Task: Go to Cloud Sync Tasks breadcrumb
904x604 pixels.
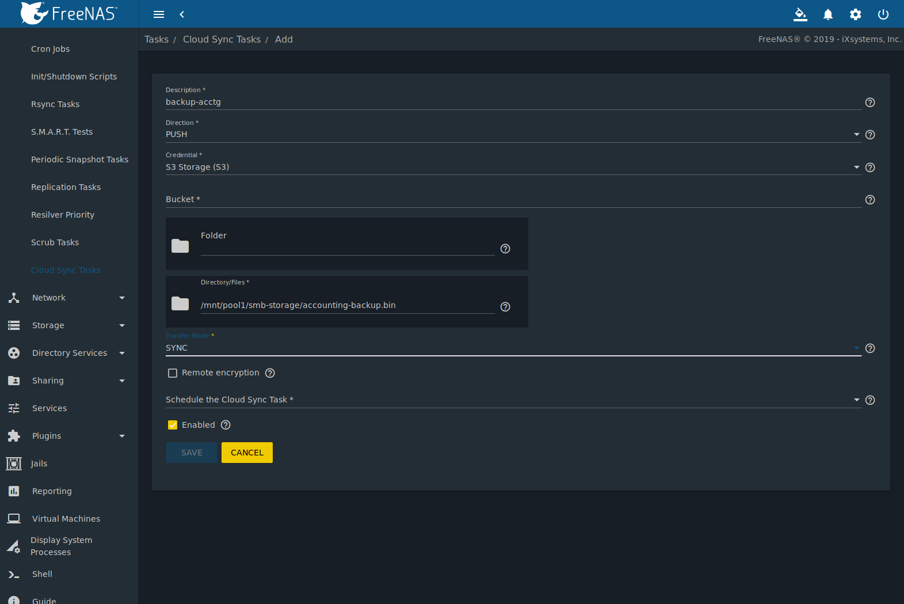Action: coord(222,39)
